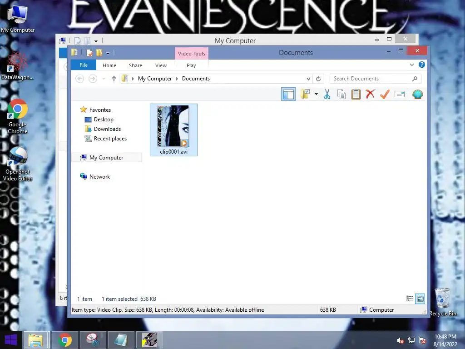Expand the arrow before My Computer in the address bar
This screenshot has height=349, width=465.
[133, 79]
